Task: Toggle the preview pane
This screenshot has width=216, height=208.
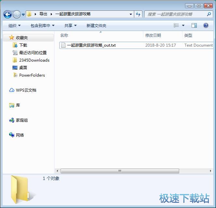Action: point(194,25)
